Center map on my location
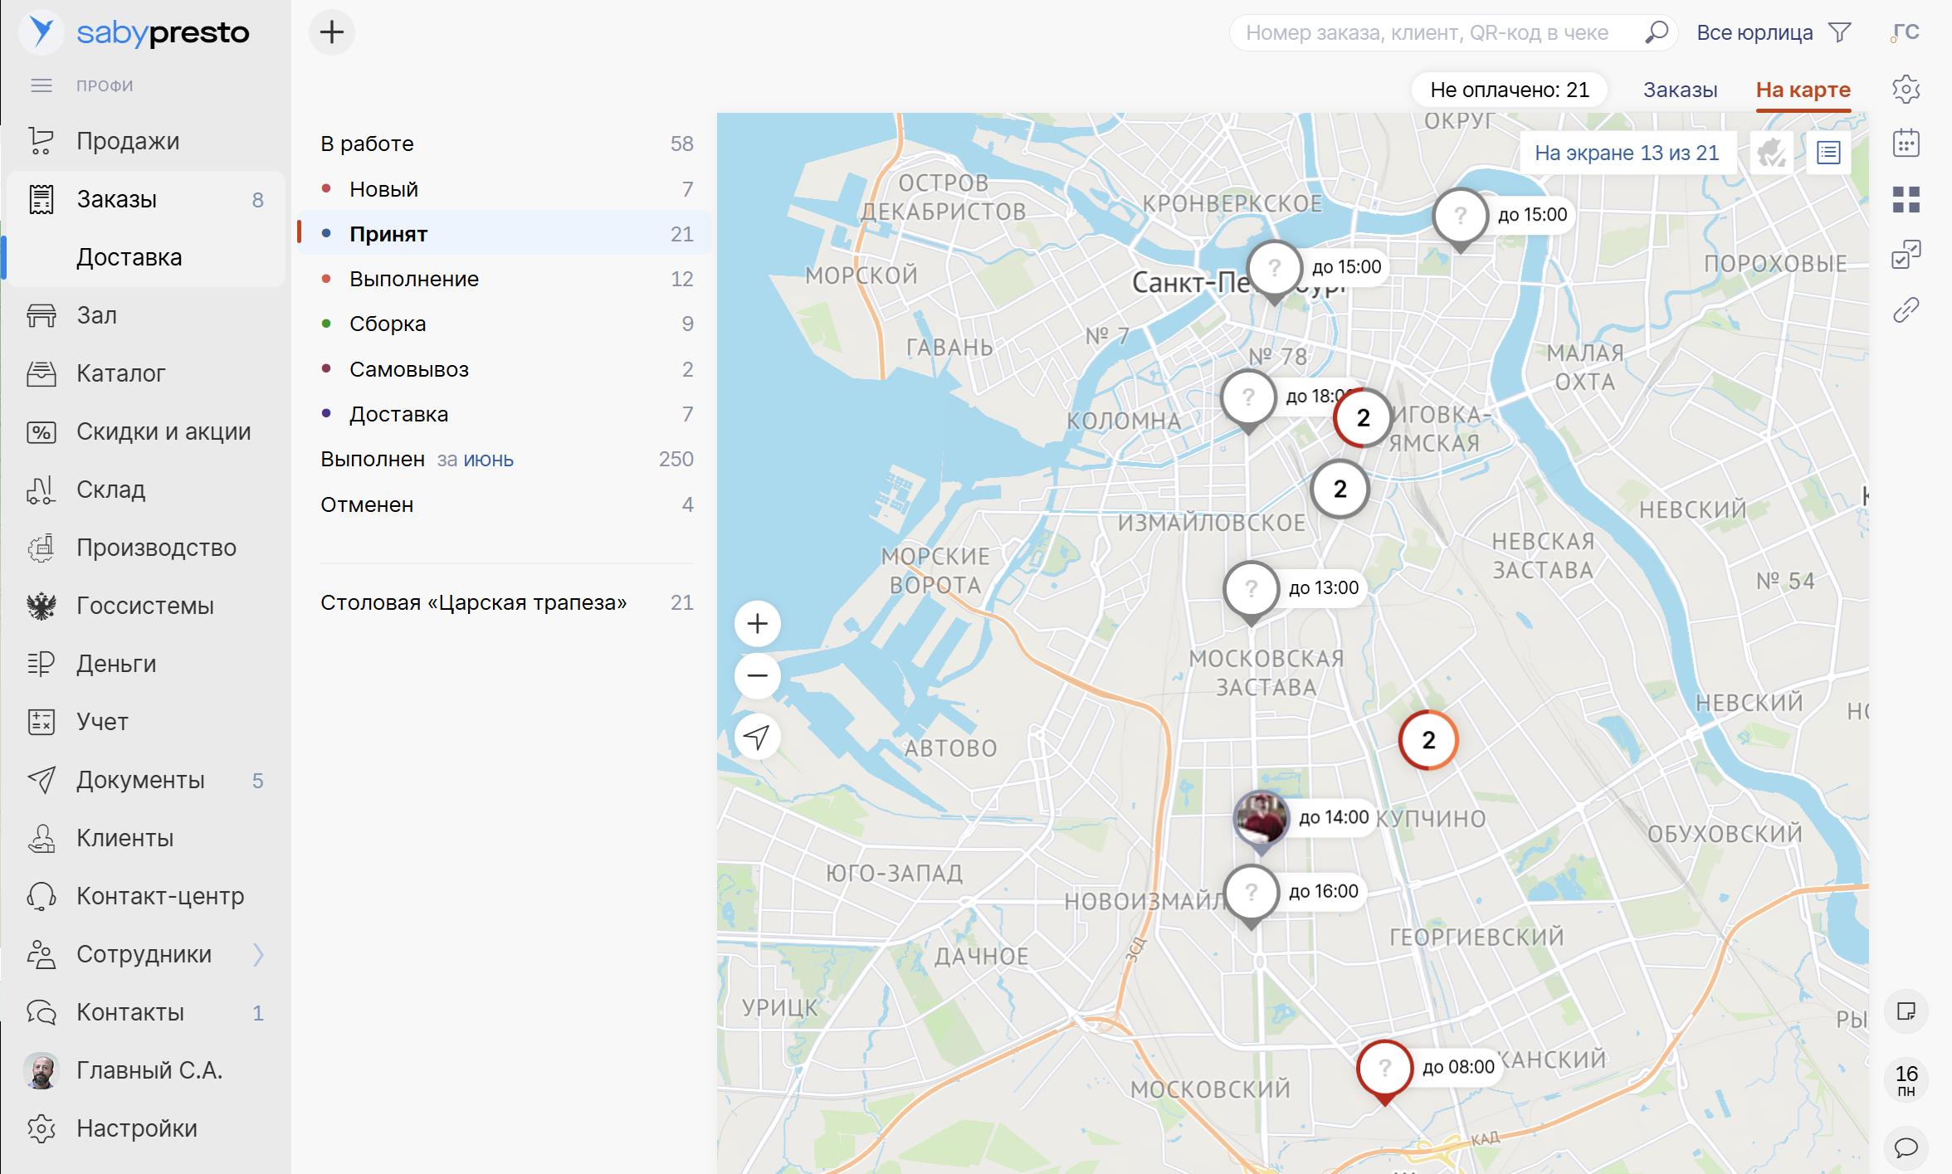Screen dimensions: 1952x1174 tap(757, 736)
